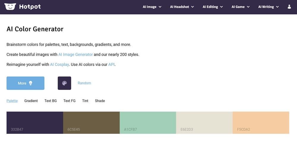Click the color palette icon button

point(64,83)
